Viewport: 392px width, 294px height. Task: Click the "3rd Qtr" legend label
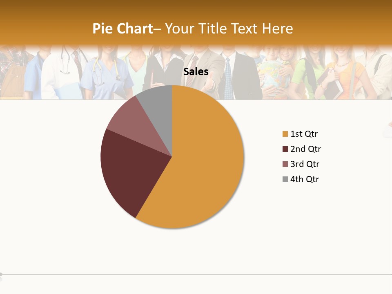[x=305, y=164]
